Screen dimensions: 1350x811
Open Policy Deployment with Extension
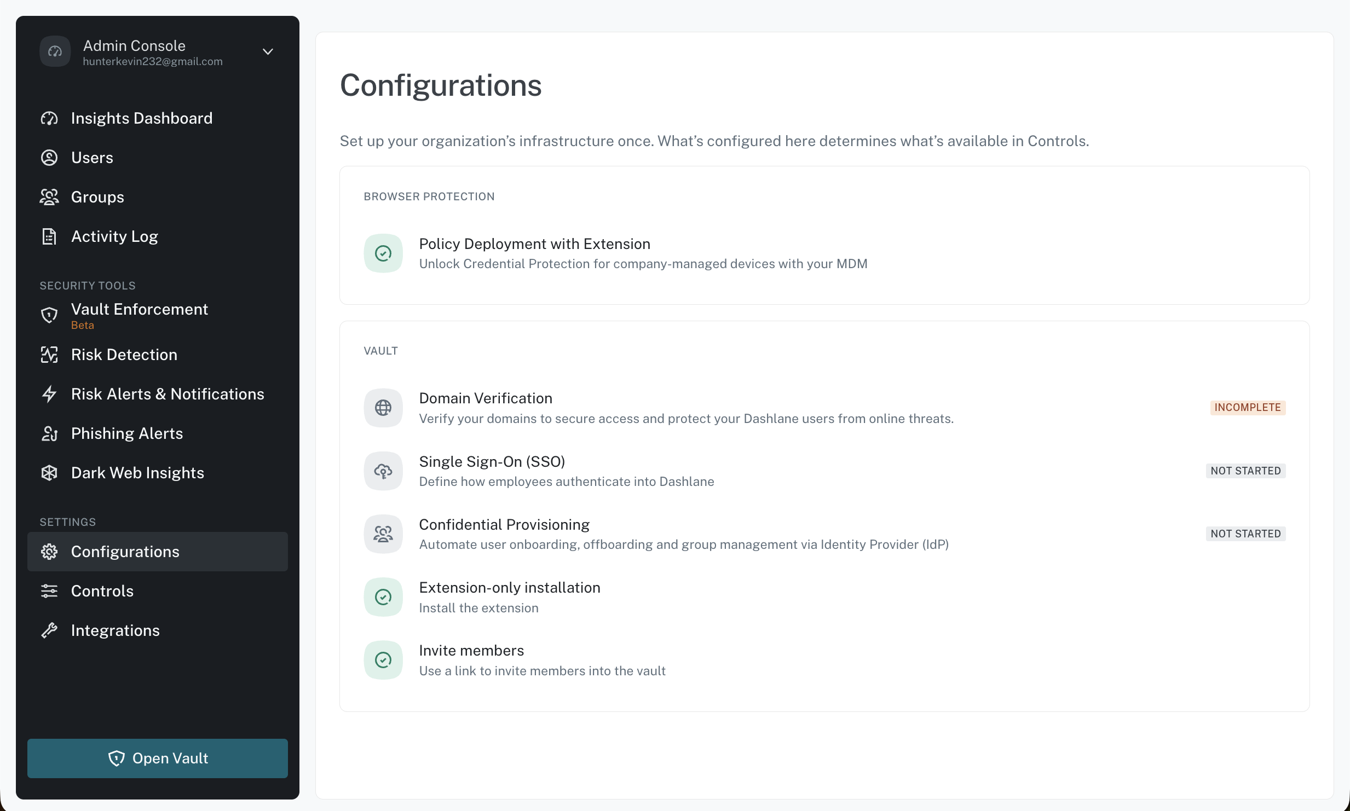(824, 253)
